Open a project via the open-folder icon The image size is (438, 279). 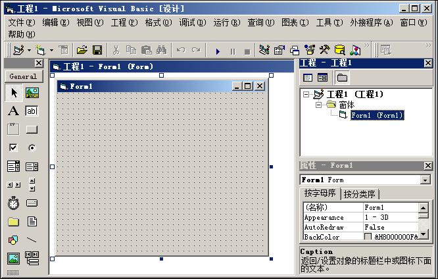[82, 50]
